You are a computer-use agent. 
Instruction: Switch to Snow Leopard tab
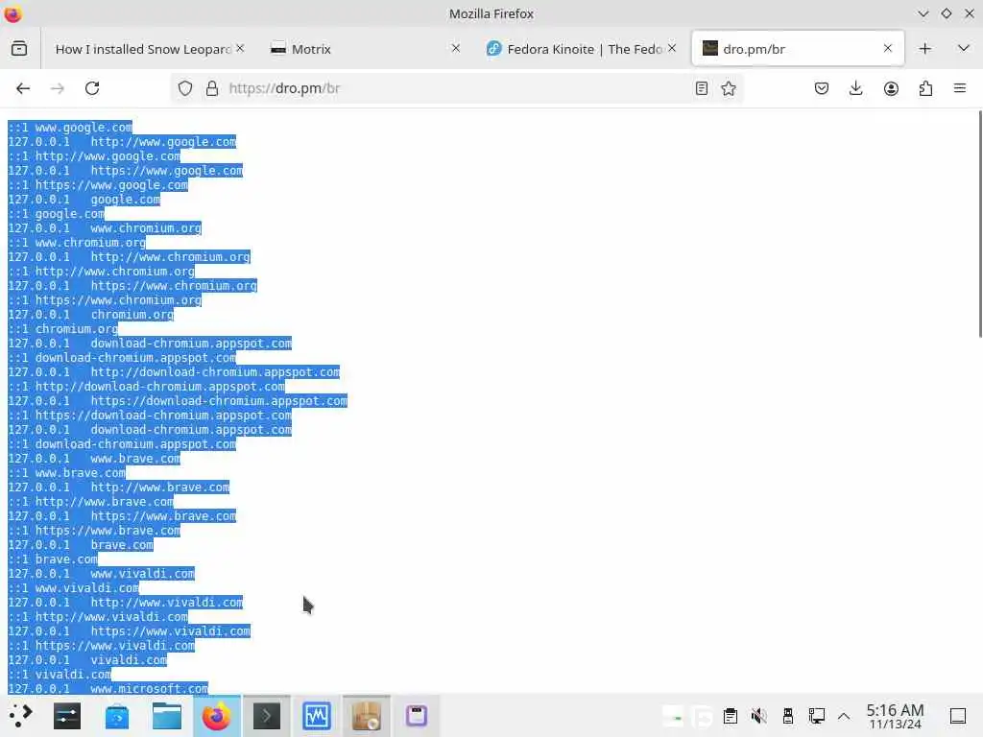coord(144,49)
